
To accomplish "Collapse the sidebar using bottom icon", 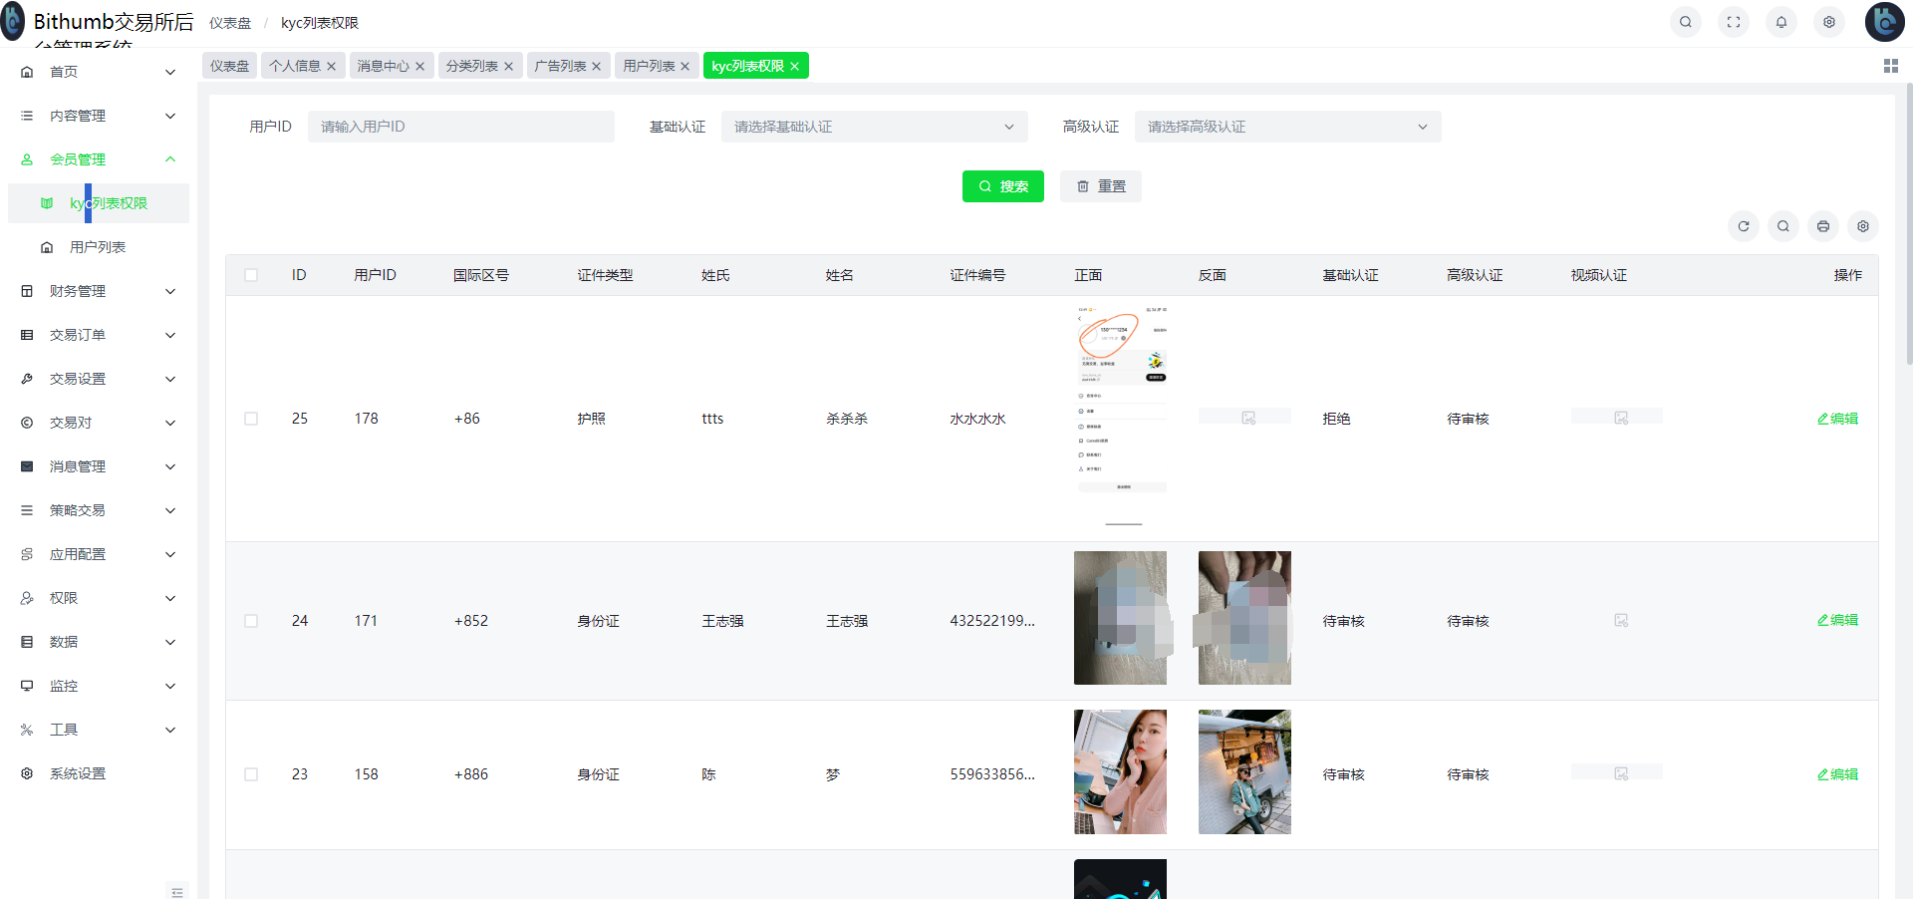I will 176,891.
